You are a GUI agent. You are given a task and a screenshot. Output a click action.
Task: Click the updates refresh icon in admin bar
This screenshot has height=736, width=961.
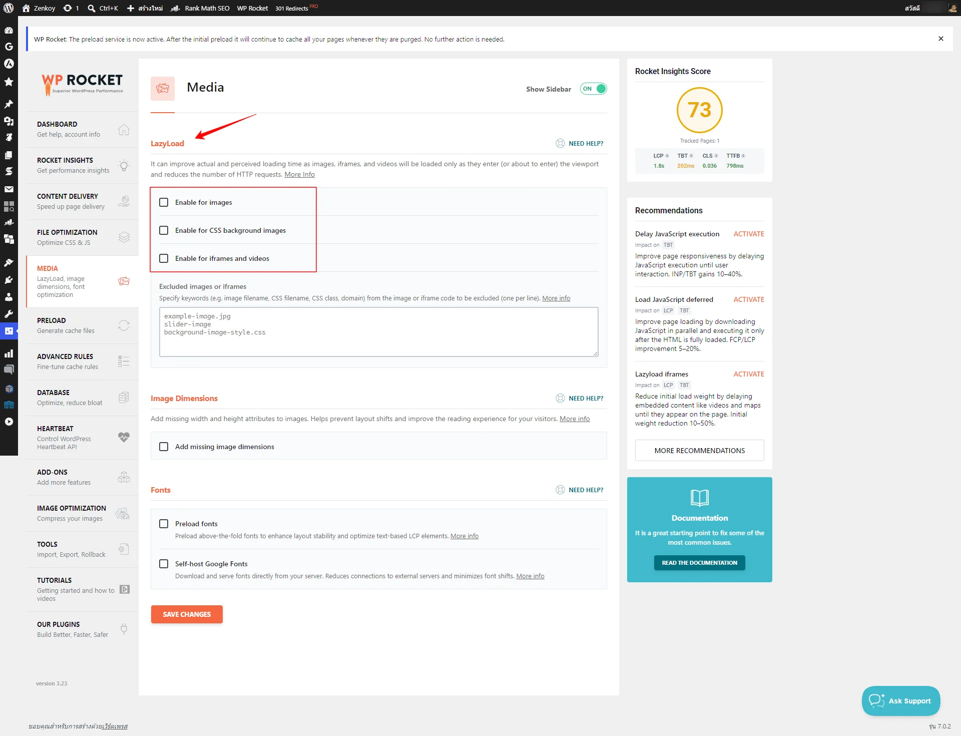pos(71,8)
